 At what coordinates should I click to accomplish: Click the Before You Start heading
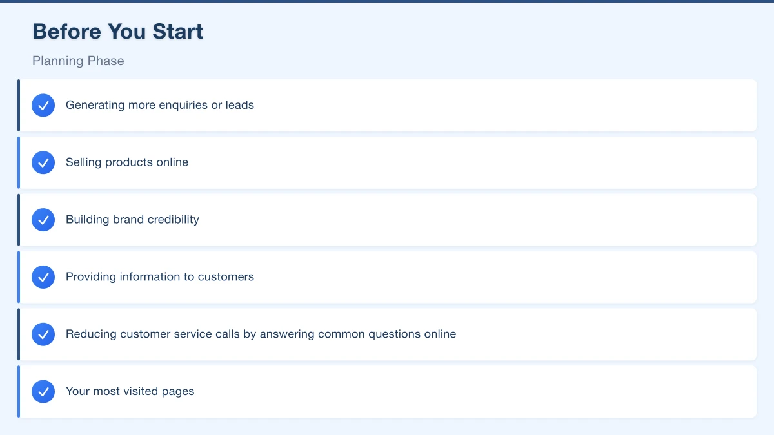pos(118,32)
